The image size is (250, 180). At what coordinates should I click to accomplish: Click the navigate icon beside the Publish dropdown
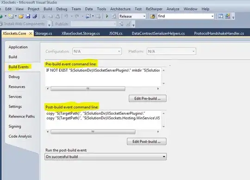[121, 24]
